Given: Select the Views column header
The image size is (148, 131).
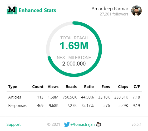Looking at the screenshot, I should point(53,86).
